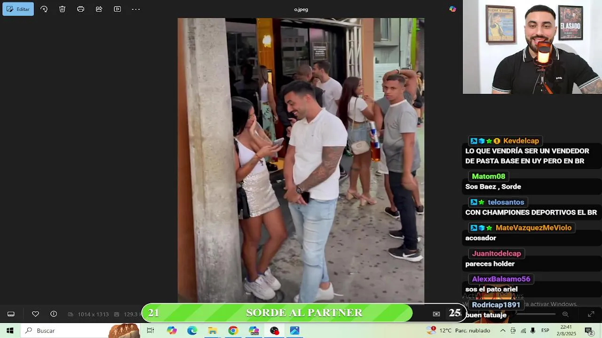Open the Editar image editing button
Viewport: 602px width, 338px height.
pyautogui.click(x=18, y=9)
